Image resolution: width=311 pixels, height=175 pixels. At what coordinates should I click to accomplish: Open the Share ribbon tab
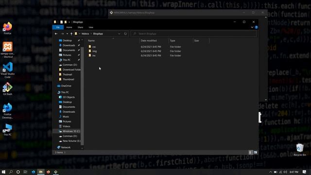[80, 27]
